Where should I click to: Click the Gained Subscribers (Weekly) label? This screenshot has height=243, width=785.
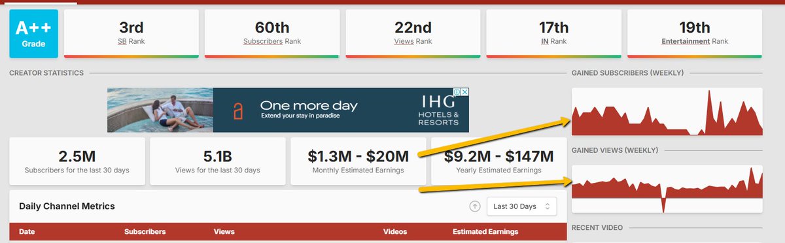click(x=628, y=73)
